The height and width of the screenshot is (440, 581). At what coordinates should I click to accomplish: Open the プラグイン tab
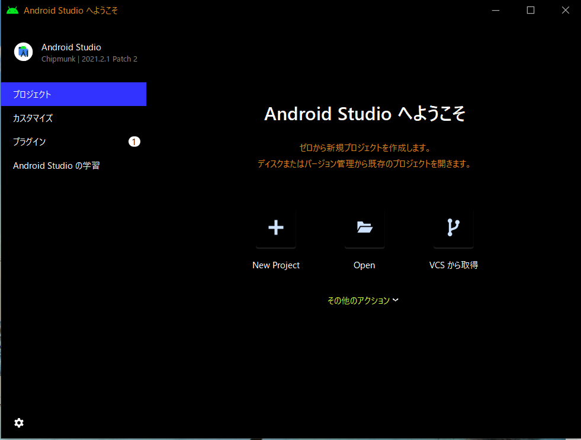(30, 142)
